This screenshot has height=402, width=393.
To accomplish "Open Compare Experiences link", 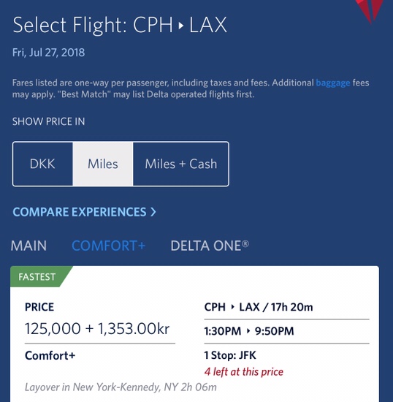I will (84, 212).
